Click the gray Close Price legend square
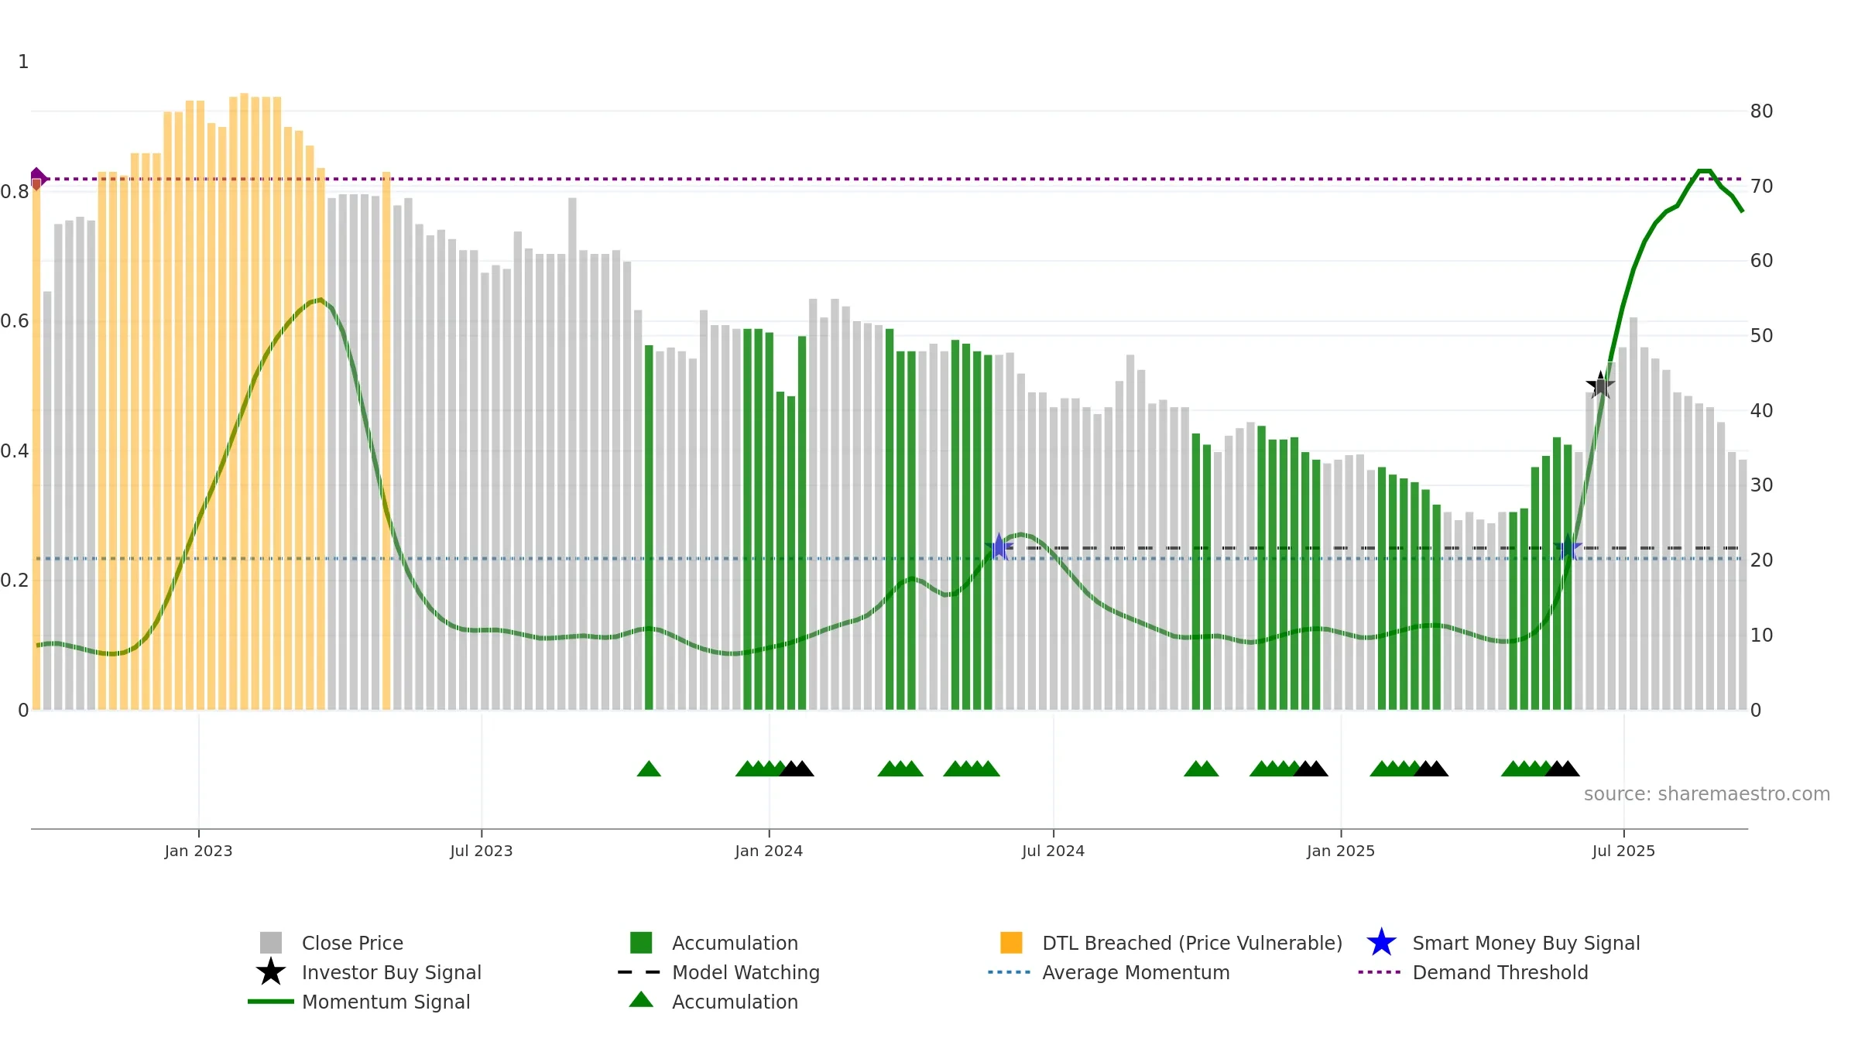 [270, 943]
